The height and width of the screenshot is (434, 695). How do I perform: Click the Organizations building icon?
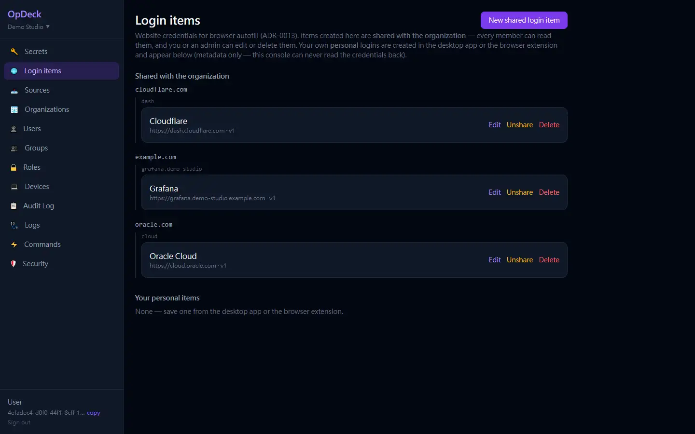[14, 109]
